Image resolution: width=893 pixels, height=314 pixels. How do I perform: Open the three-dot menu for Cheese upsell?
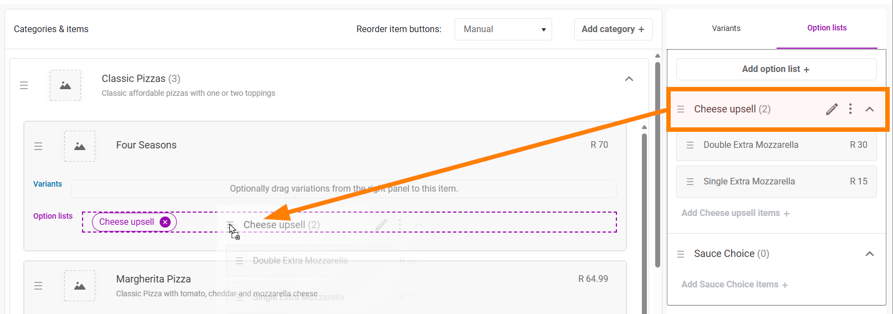850,109
